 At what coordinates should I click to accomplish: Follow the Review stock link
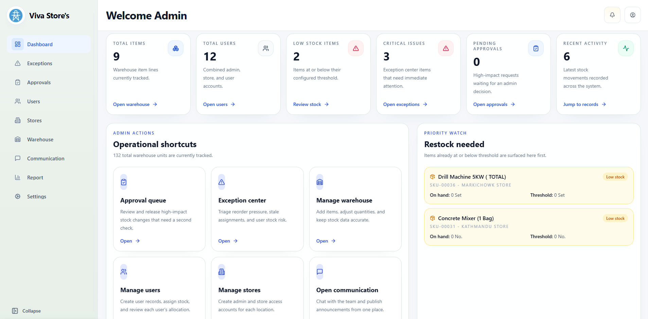click(311, 104)
